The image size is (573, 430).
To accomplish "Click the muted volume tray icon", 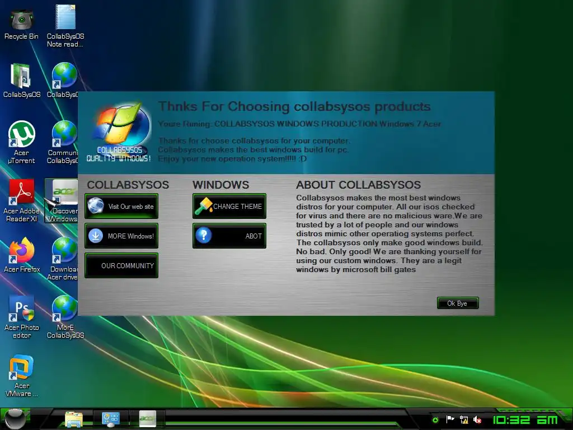I will [477, 420].
